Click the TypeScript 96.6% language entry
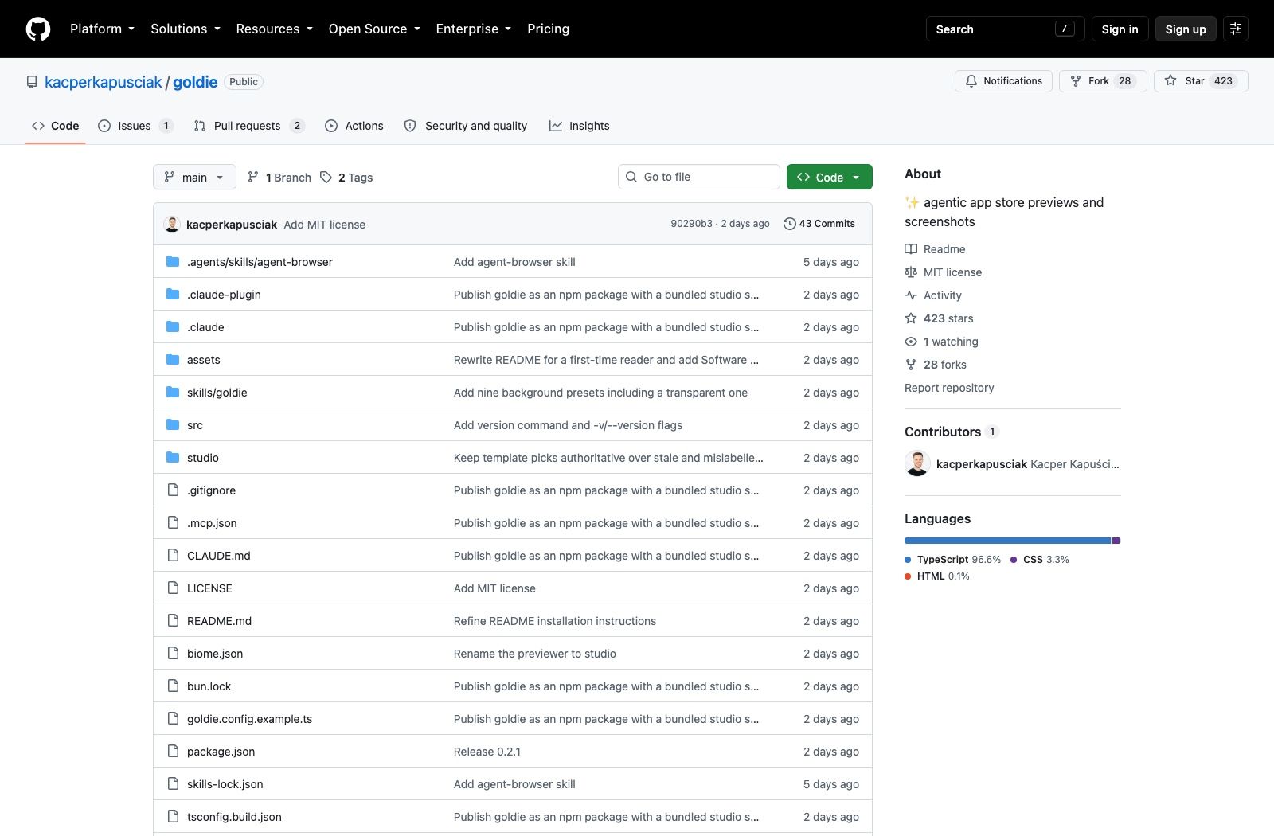 coord(953,560)
